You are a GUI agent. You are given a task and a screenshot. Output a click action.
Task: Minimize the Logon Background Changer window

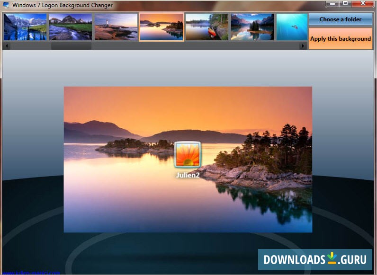[332, 3]
